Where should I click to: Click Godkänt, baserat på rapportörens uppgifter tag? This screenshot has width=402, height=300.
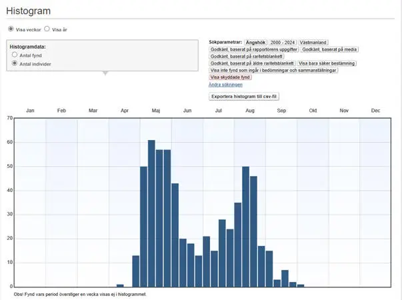pyautogui.click(x=253, y=49)
